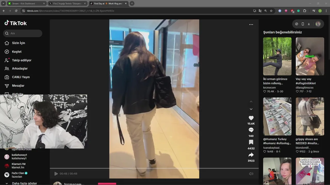
Task: Open dilaragitmezxx author link
Action: click(x=304, y=88)
